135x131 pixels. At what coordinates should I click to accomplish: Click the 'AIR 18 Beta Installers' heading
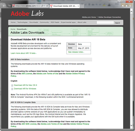[x=20, y=60]
